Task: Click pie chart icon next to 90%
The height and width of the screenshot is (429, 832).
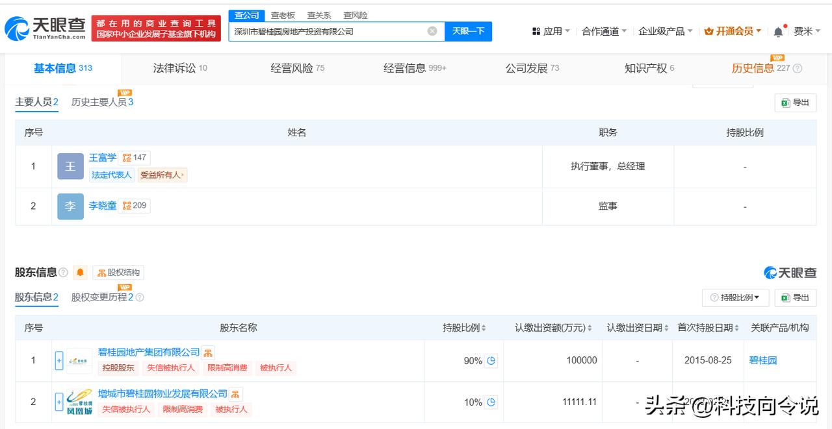Action: [491, 361]
